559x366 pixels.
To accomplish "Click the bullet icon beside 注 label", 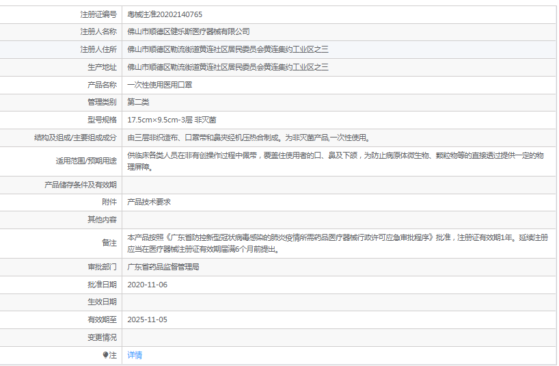I will [x=105, y=355].
